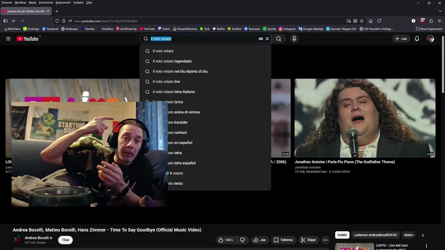Open the browser extensions puzzle icon

point(431,21)
